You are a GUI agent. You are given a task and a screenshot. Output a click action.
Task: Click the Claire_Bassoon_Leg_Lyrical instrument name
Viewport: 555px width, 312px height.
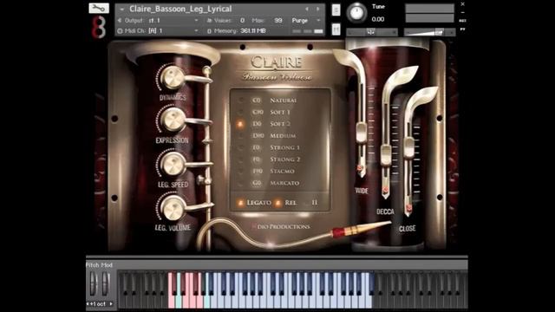tap(180, 9)
